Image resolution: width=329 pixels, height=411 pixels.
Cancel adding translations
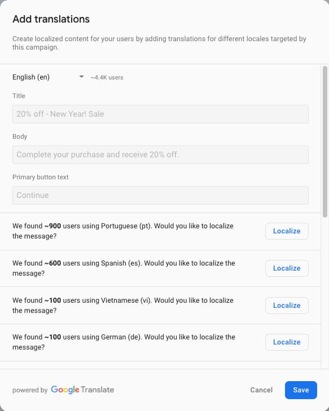tap(261, 390)
